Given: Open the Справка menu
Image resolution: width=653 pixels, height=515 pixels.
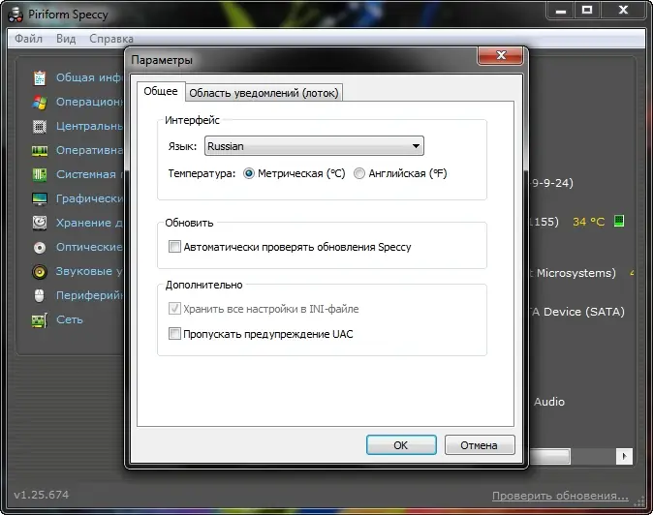Looking at the screenshot, I should [111, 39].
